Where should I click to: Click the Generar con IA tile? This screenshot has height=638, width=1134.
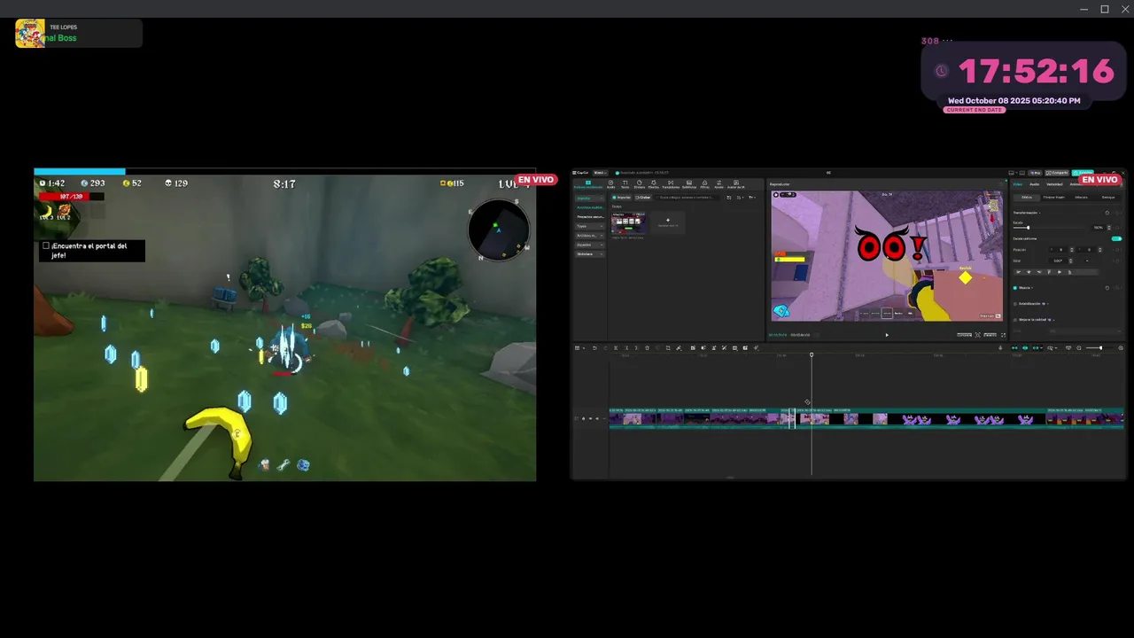click(668, 223)
